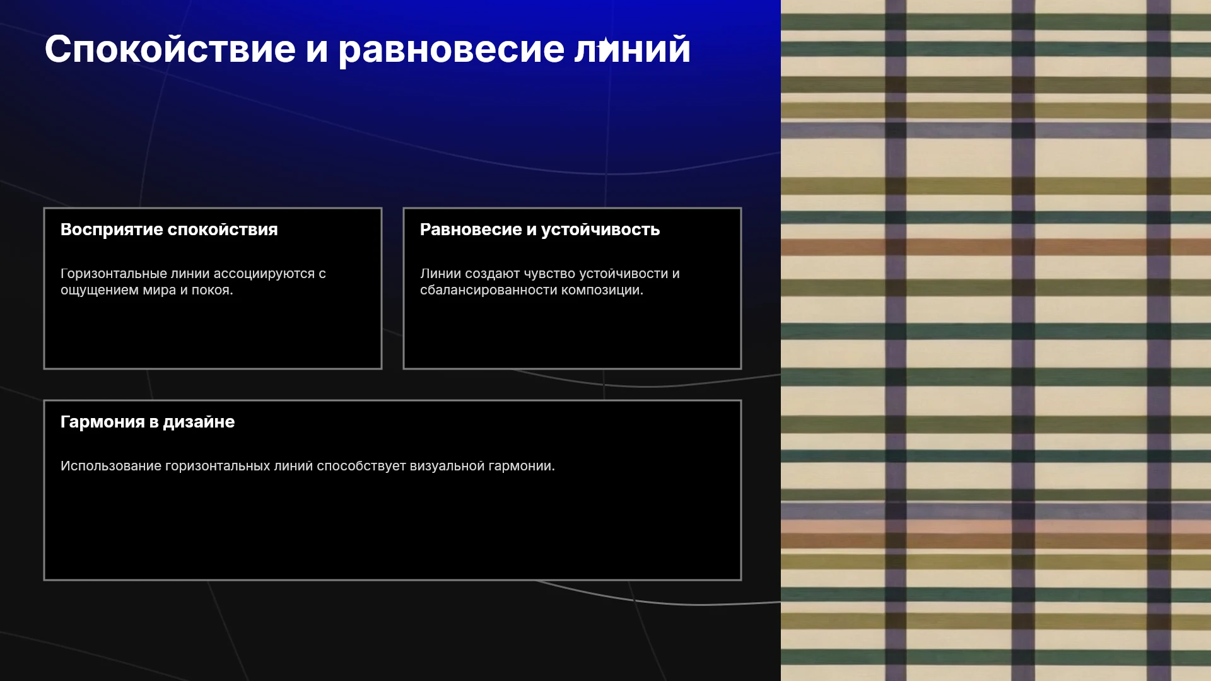This screenshot has width=1211, height=681.
Task: Click the leftmost purple vertical stripe in the image
Action: pos(896,340)
